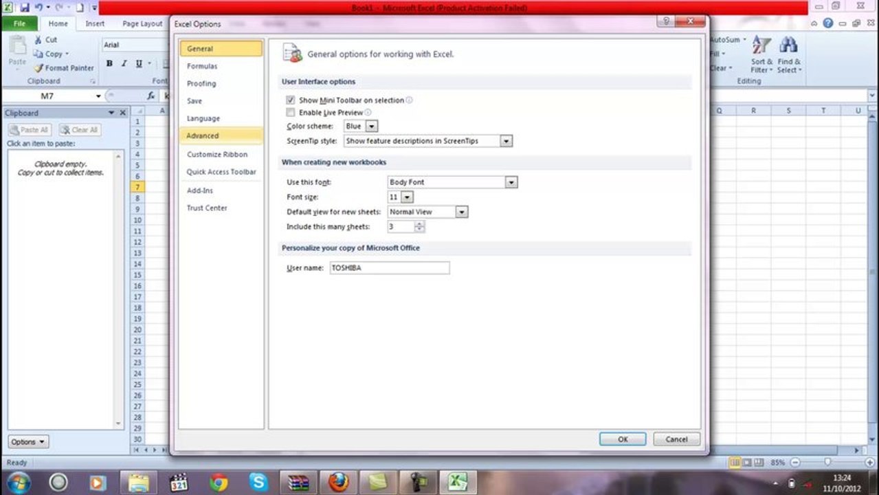
Task: Click the Paste clipboard icon
Action: 17,46
